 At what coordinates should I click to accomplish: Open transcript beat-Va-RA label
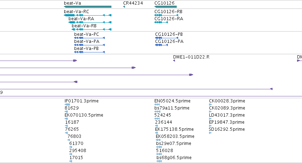(x=81, y=19)
